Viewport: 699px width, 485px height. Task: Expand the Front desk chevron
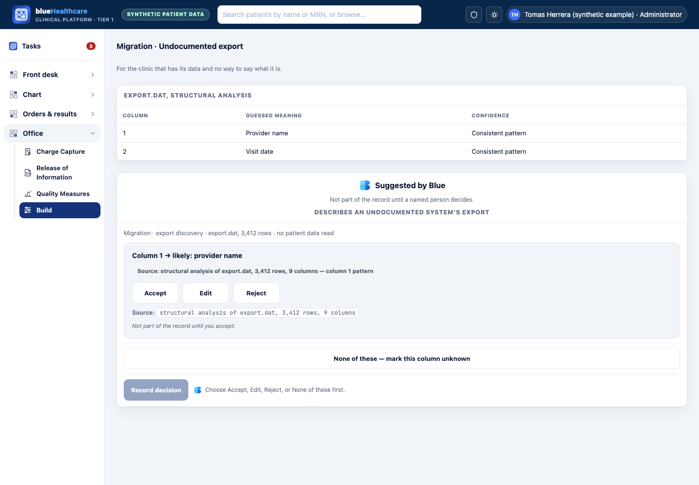click(93, 75)
